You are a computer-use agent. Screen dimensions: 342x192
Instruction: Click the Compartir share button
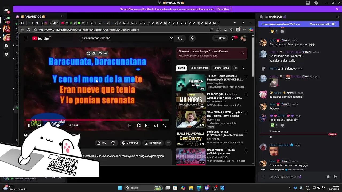click(130, 143)
